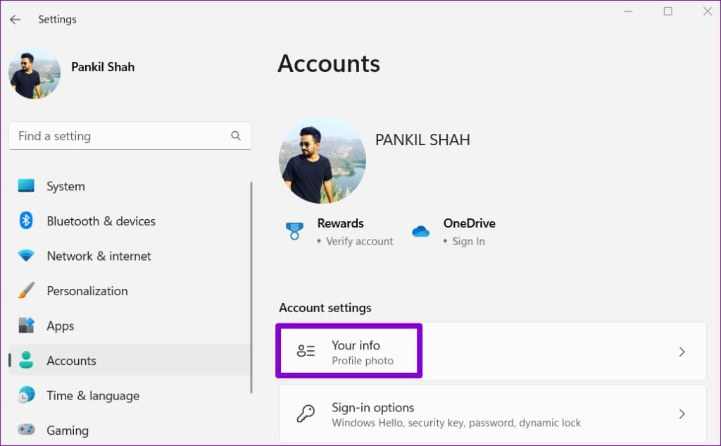
Task: Click the Sign-in options key icon
Action: coord(305,413)
